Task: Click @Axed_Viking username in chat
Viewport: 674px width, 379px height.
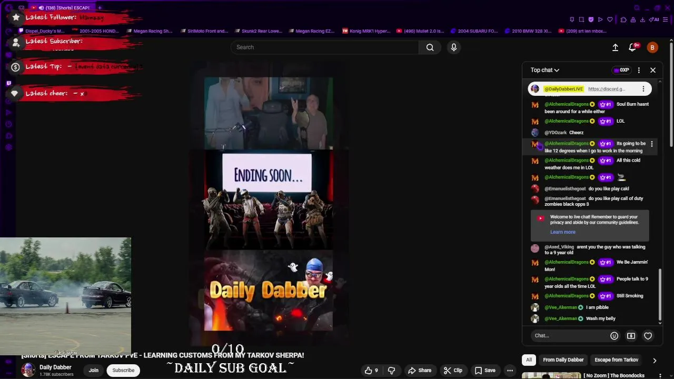Action: 559,247
